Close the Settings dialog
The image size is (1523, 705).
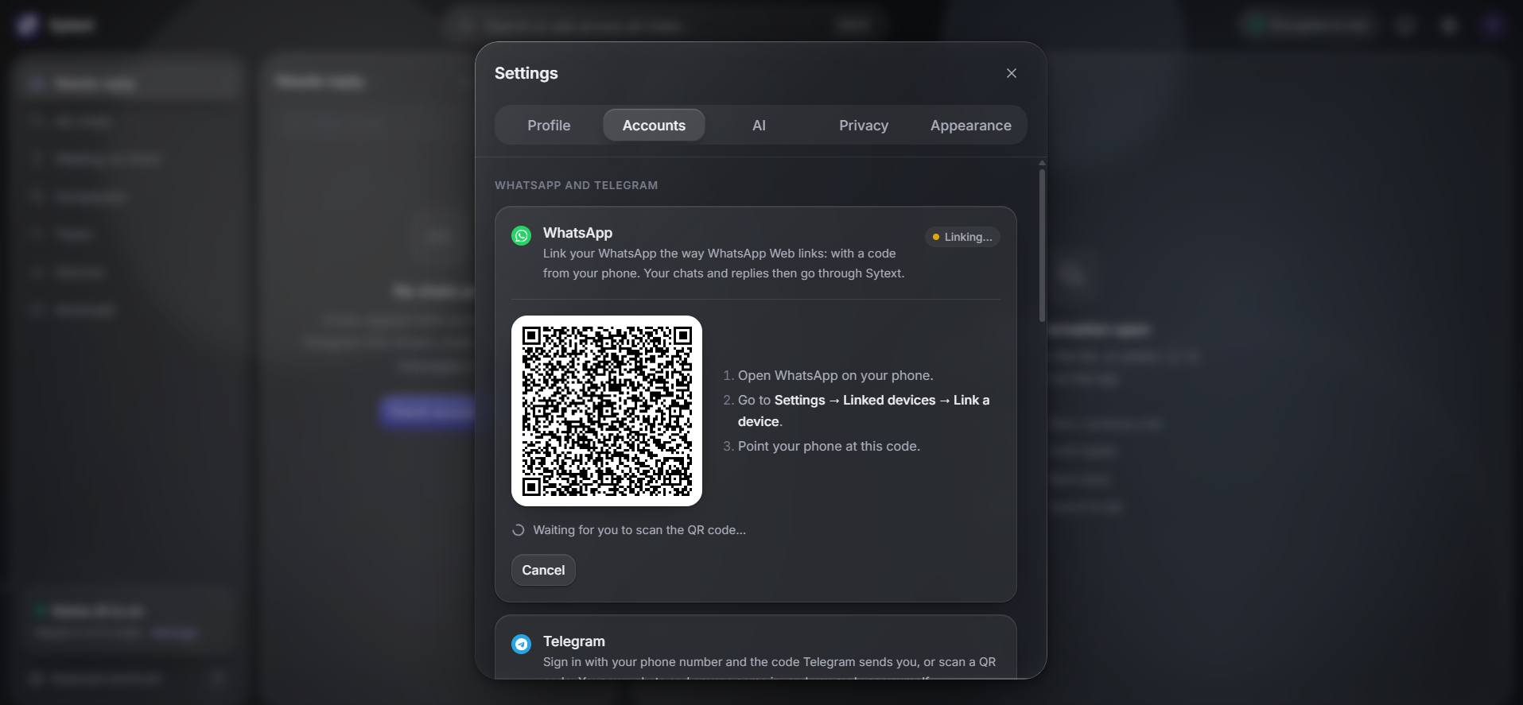click(x=1012, y=73)
